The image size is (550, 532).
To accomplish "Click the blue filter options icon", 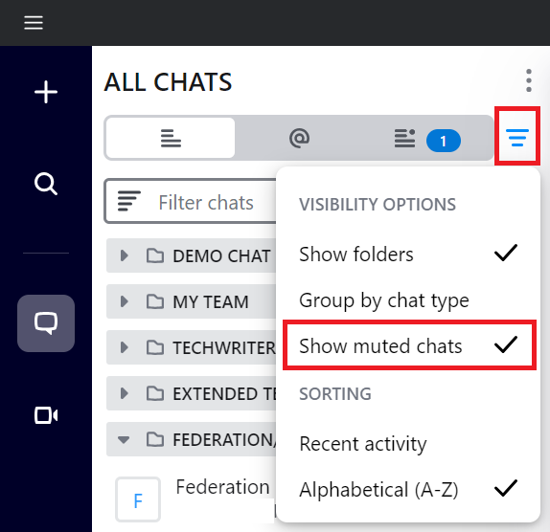I will coord(517,137).
